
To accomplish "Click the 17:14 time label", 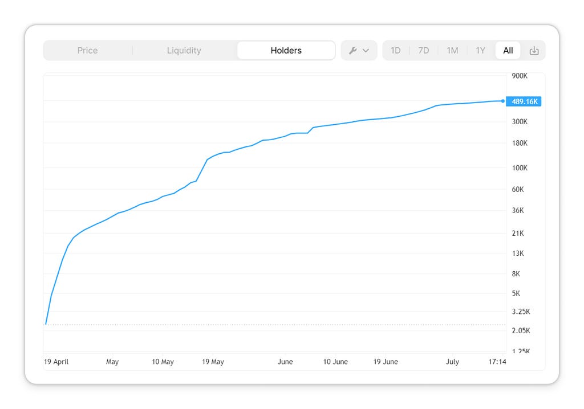I will point(497,362).
